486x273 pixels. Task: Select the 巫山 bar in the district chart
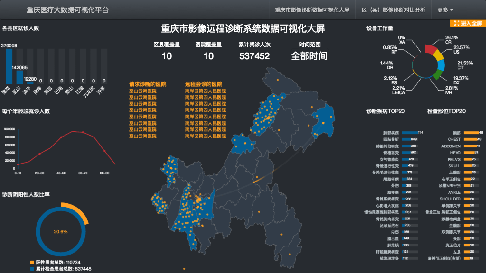(19, 77)
